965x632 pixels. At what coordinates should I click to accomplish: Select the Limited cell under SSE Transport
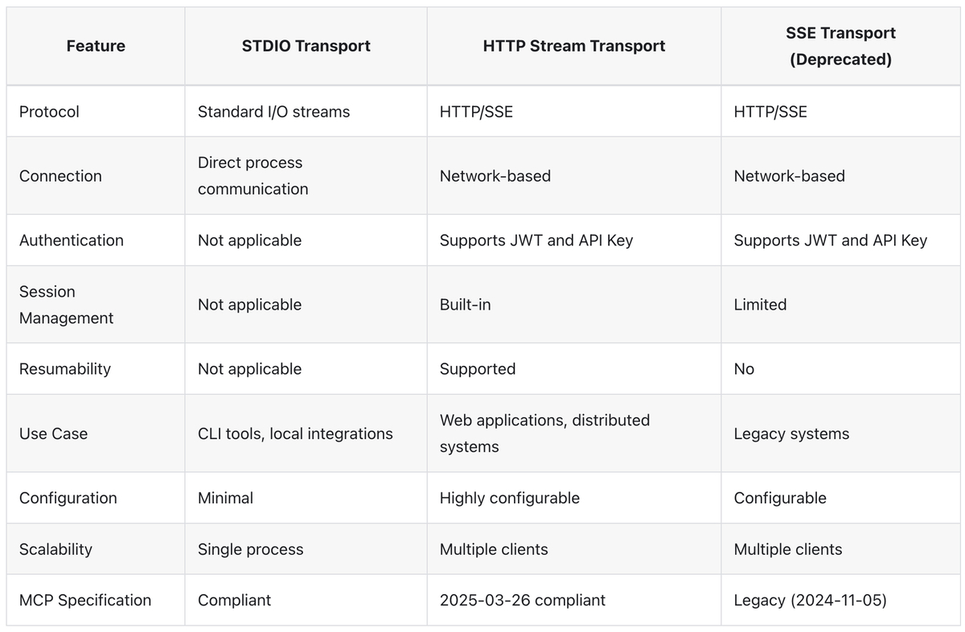click(760, 305)
